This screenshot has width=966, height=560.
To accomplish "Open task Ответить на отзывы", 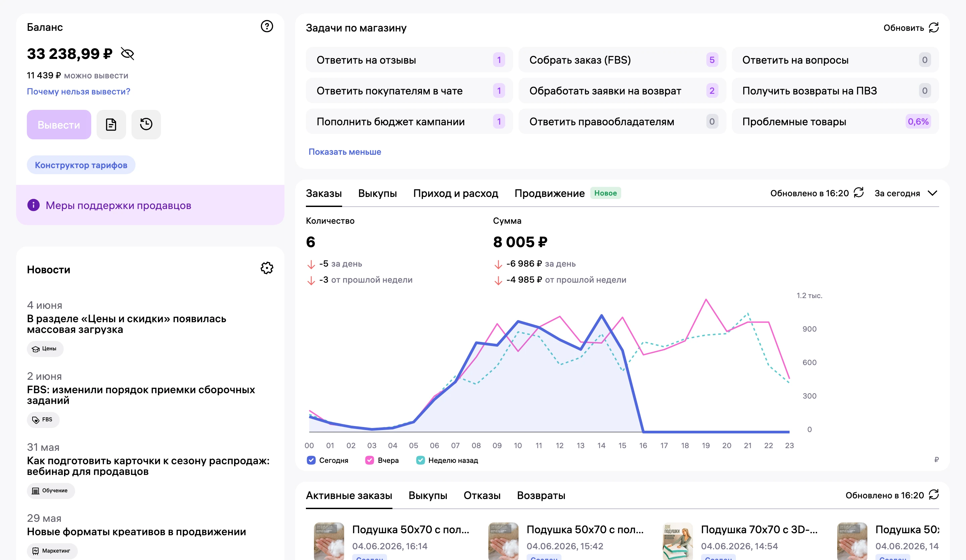I will (x=409, y=60).
